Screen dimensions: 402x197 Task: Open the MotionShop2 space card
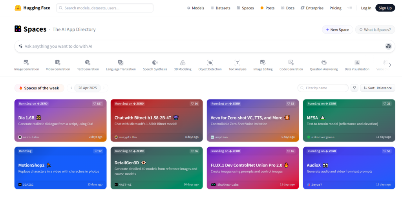click(60, 168)
